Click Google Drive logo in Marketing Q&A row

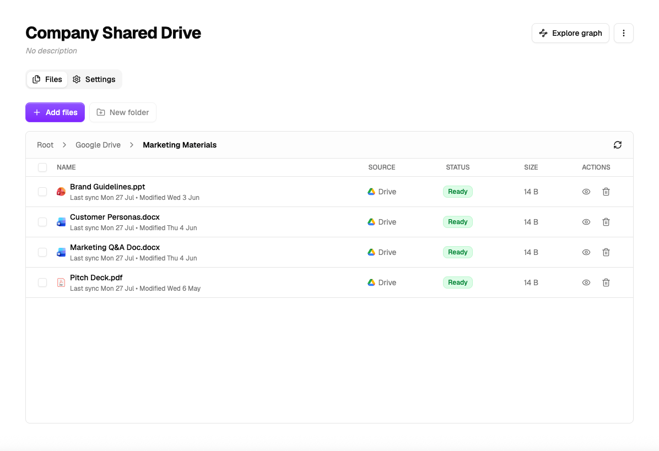click(x=371, y=252)
